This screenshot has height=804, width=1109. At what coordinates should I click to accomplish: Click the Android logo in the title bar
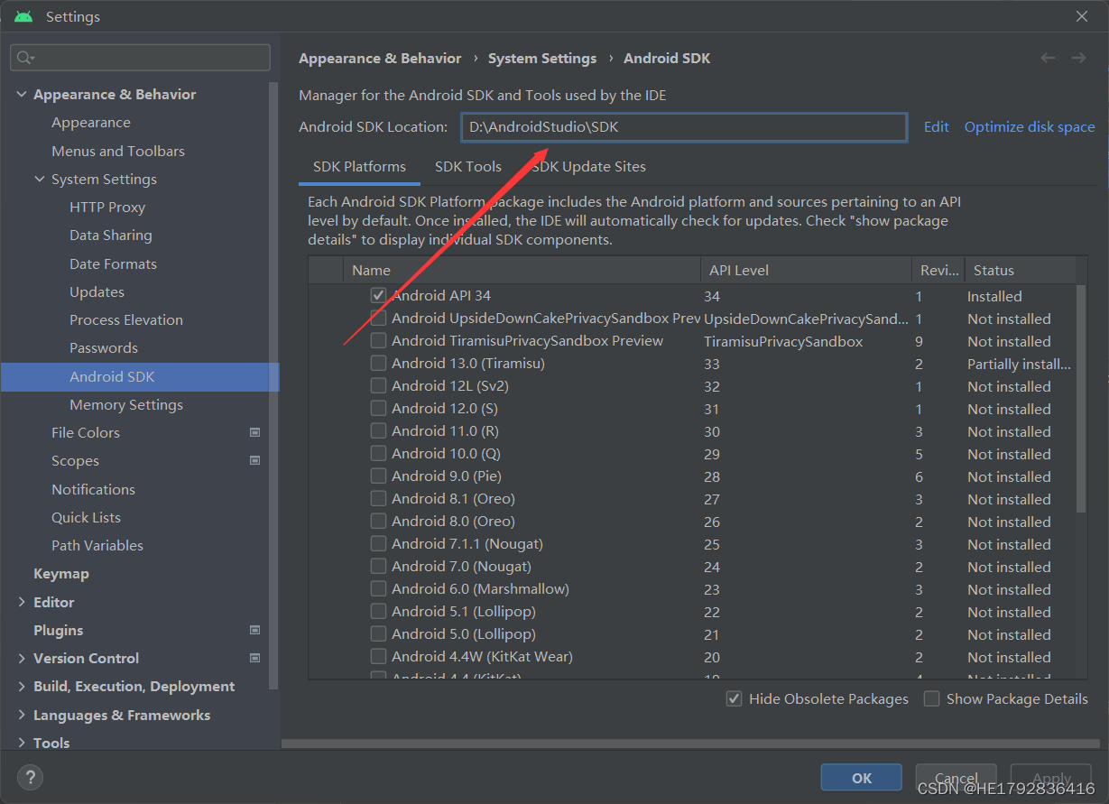point(23,15)
